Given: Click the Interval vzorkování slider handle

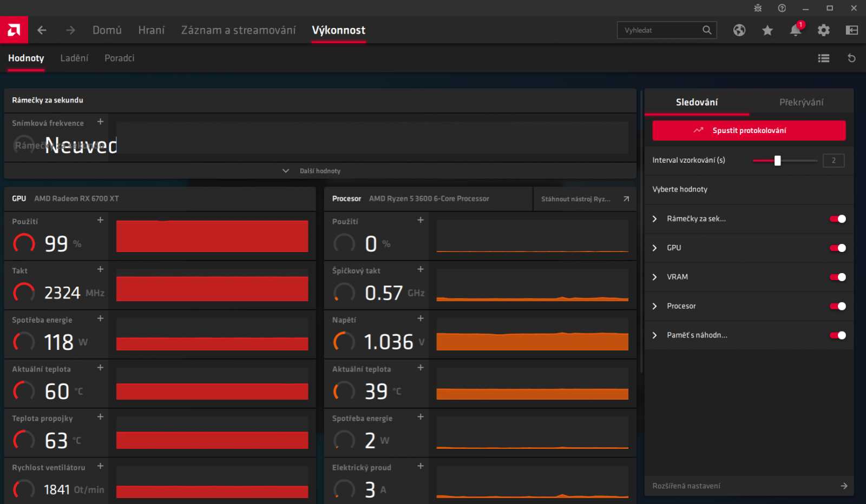Looking at the screenshot, I should [778, 161].
